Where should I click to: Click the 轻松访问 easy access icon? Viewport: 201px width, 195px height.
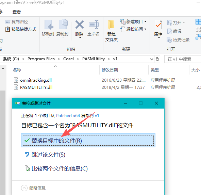click(123, 29)
